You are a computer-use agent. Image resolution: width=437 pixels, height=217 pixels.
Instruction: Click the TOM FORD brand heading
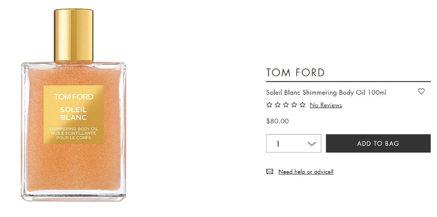point(295,73)
